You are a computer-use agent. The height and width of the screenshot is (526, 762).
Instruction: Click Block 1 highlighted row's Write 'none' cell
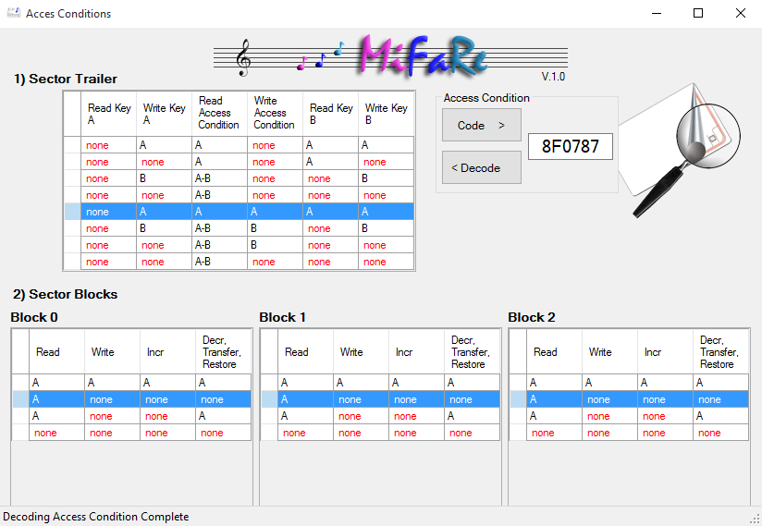click(x=361, y=399)
